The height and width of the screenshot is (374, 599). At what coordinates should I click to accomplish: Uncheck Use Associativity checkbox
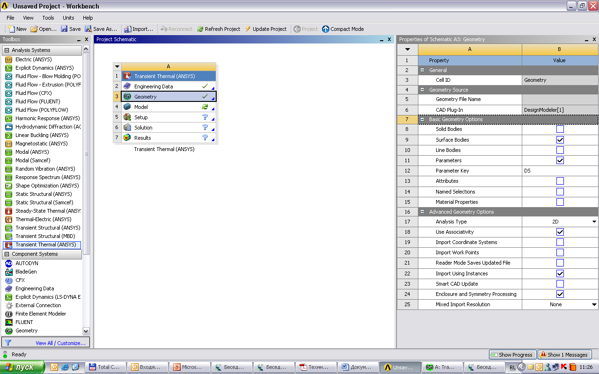pyautogui.click(x=560, y=232)
